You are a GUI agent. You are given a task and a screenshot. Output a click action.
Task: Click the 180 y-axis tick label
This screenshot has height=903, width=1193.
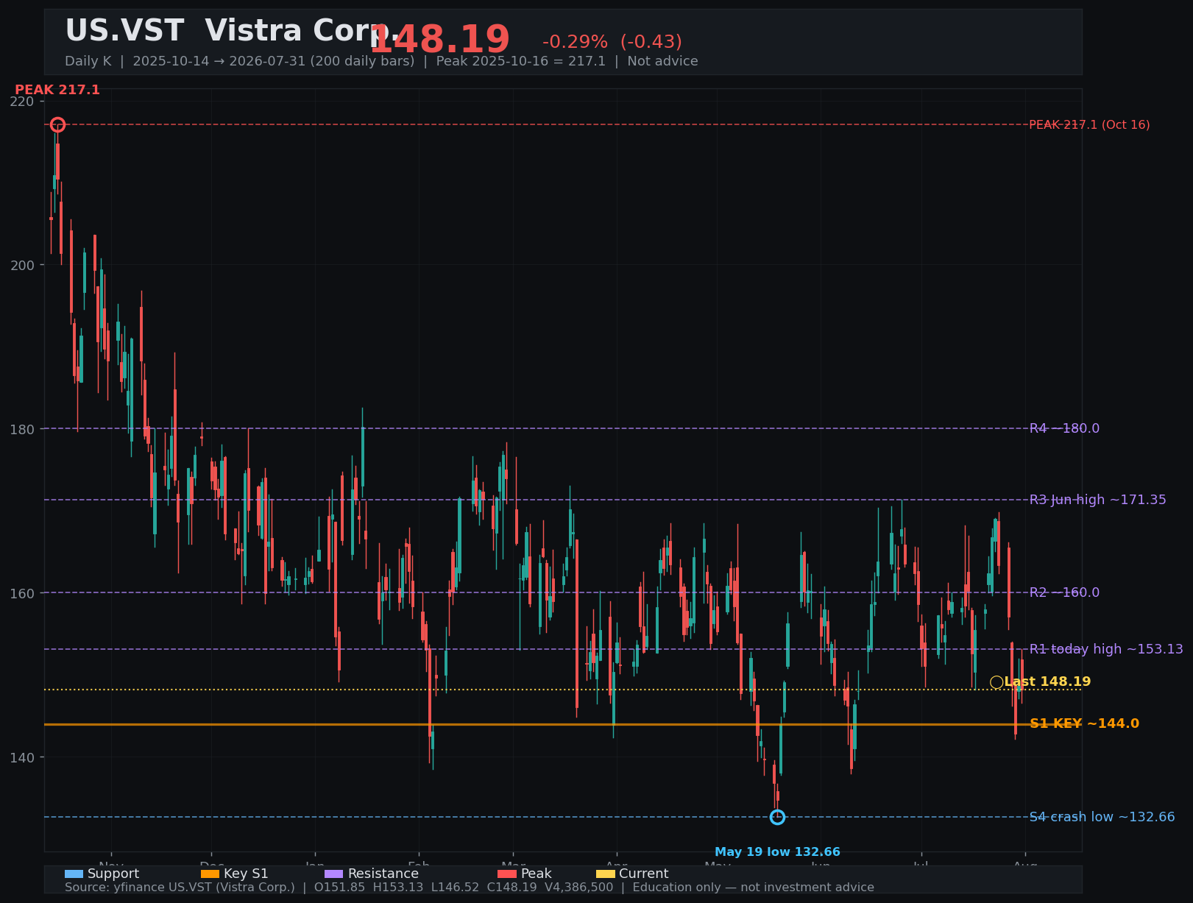coord(24,429)
